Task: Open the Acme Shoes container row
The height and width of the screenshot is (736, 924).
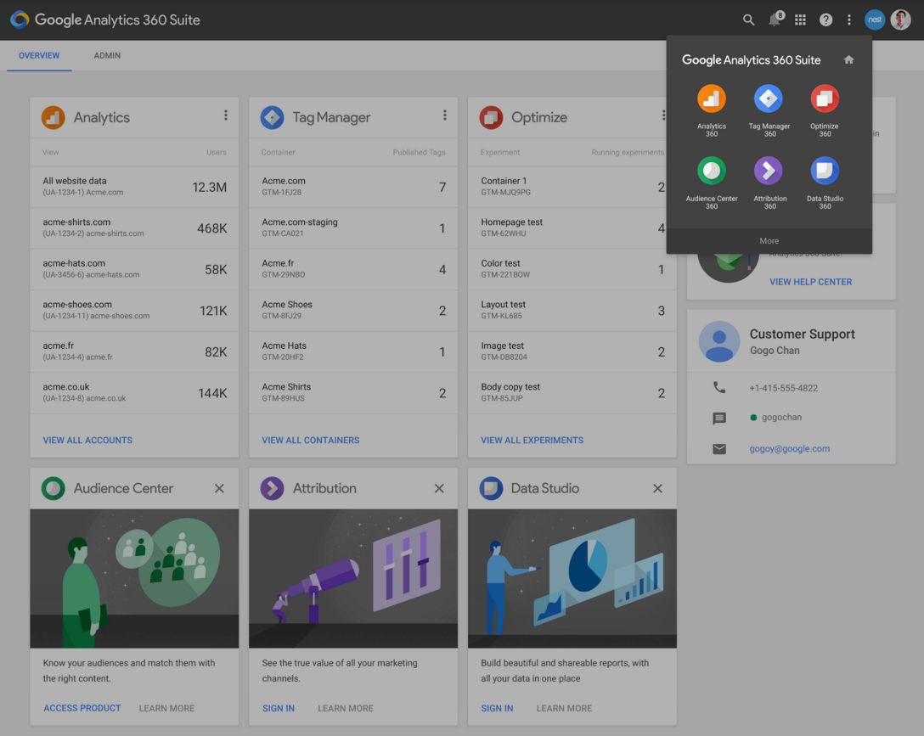Action: (353, 311)
